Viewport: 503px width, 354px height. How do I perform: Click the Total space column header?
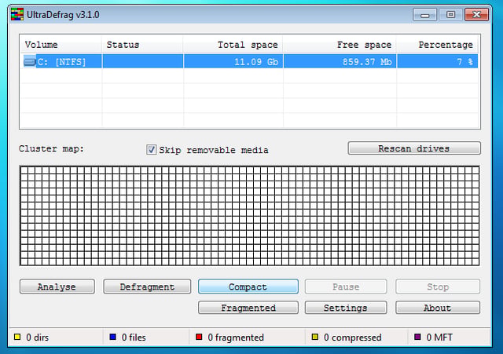click(233, 45)
